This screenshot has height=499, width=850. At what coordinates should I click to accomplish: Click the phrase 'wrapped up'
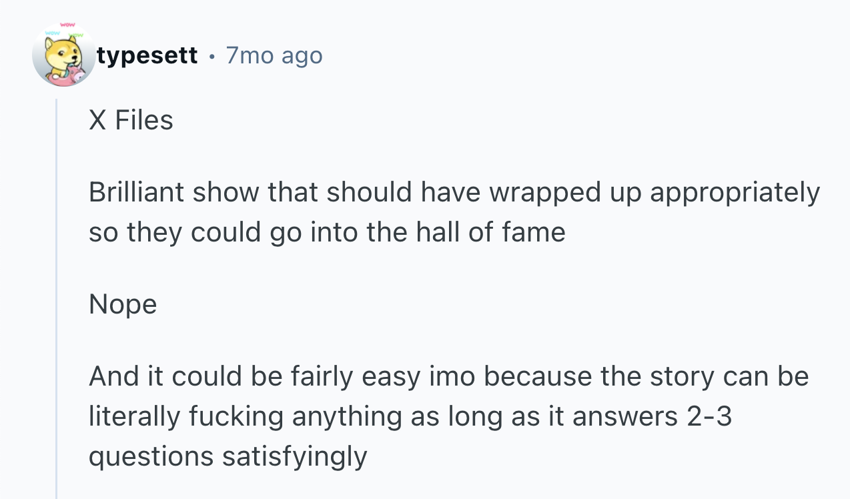click(565, 193)
